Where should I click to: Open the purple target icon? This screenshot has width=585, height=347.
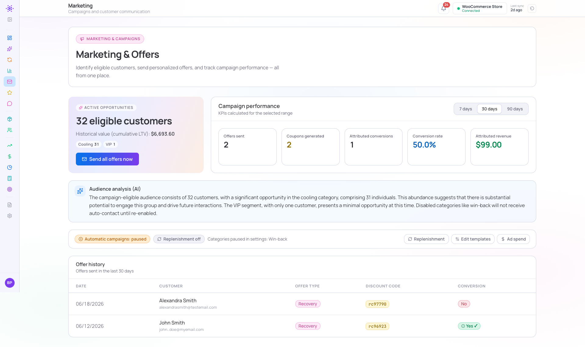coord(10,189)
